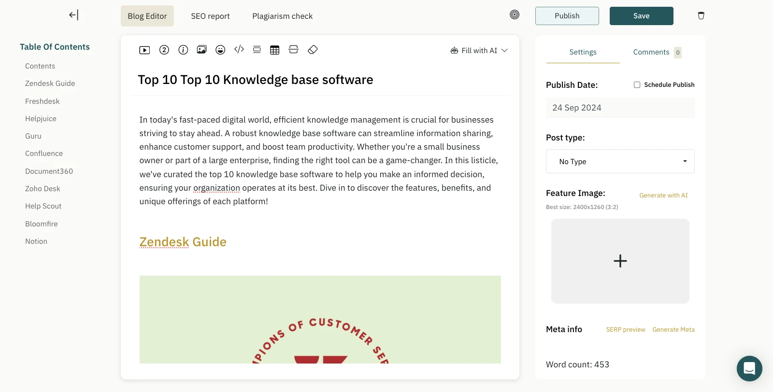Click the circled number 2 toolbar icon
Viewport: 773px width, 392px height.
click(x=164, y=50)
